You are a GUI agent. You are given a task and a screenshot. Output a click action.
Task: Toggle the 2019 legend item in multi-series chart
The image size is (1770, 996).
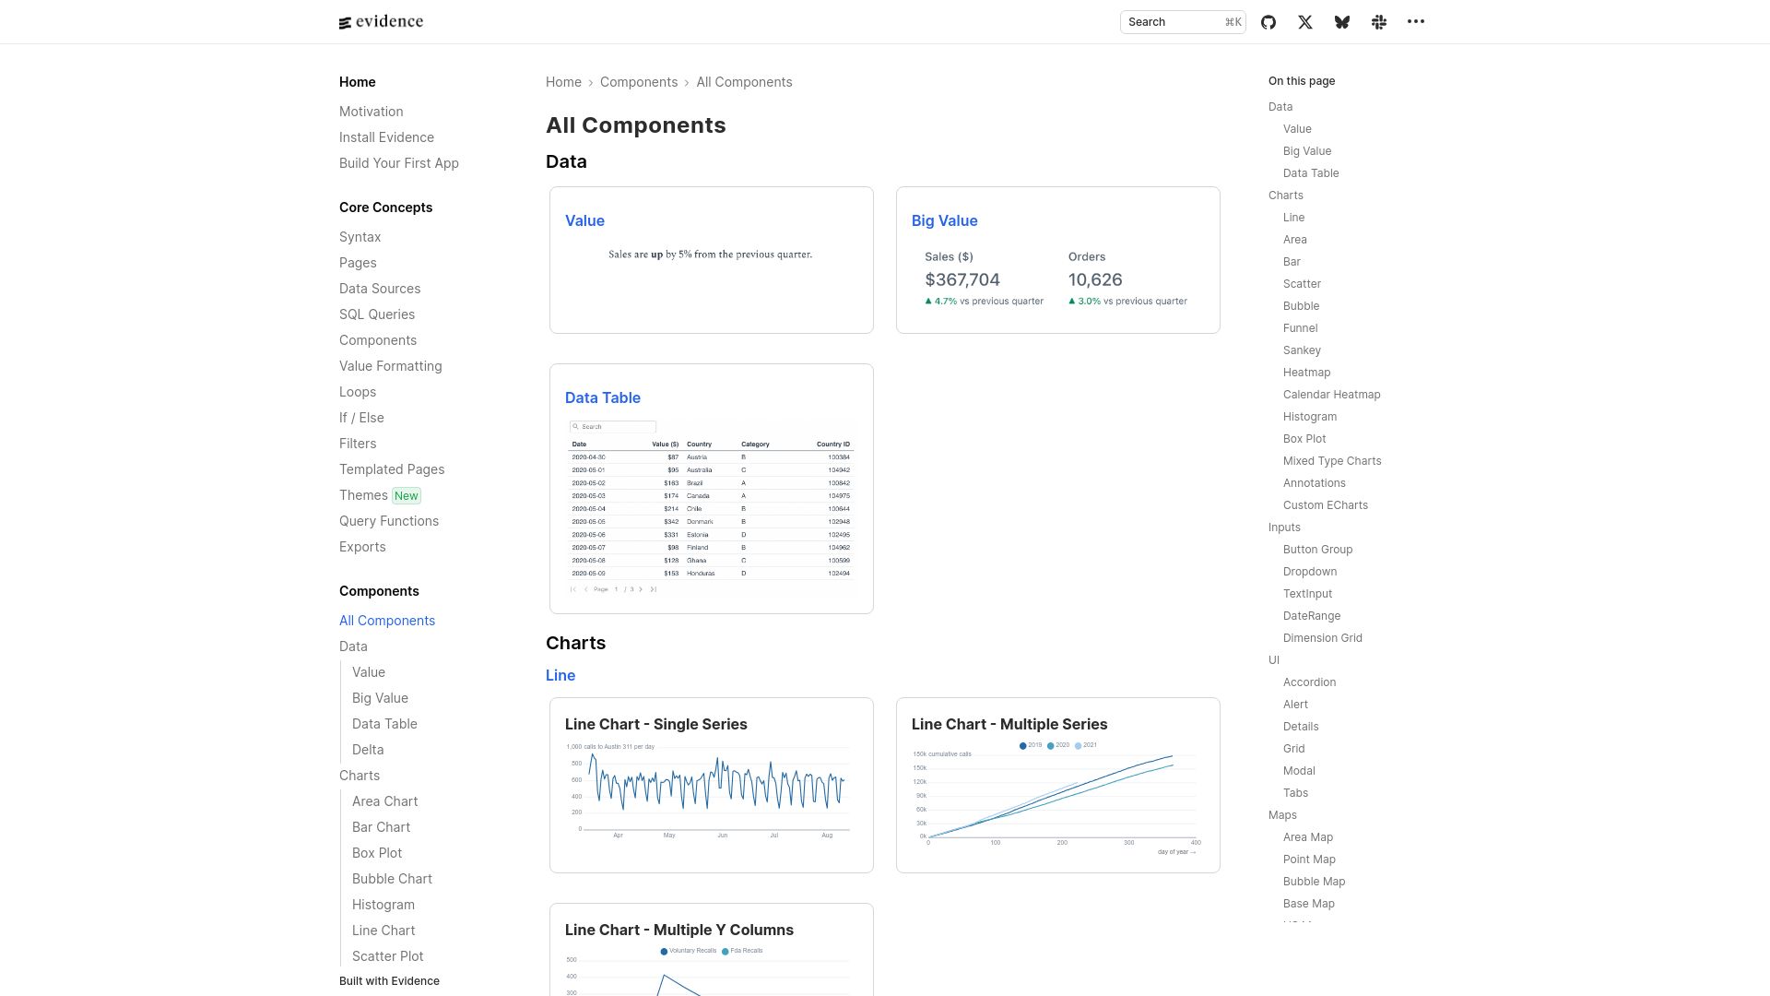[1031, 745]
